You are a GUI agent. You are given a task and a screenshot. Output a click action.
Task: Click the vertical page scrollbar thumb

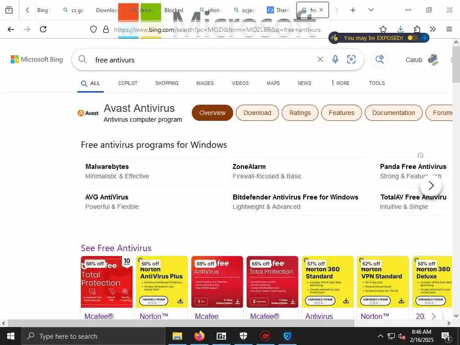[x=456, y=65]
